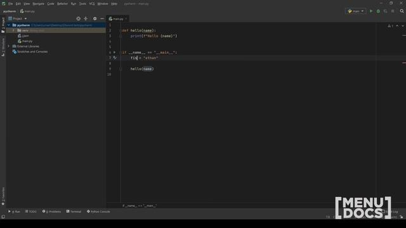Close the main.py editor tab
Image resolution: width=406 pixels, height=228 pixels.
coord(126,19)
